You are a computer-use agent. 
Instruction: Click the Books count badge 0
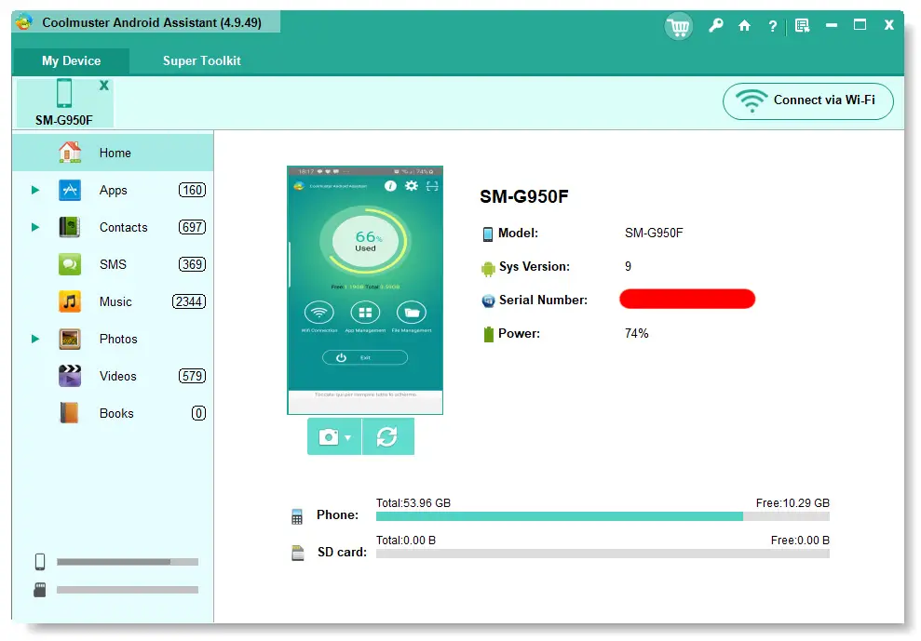pyautogui.click(x=198, y=413)
